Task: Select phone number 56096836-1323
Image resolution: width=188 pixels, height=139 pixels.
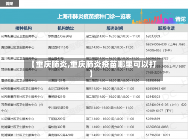Action: (x=157, y=58)
